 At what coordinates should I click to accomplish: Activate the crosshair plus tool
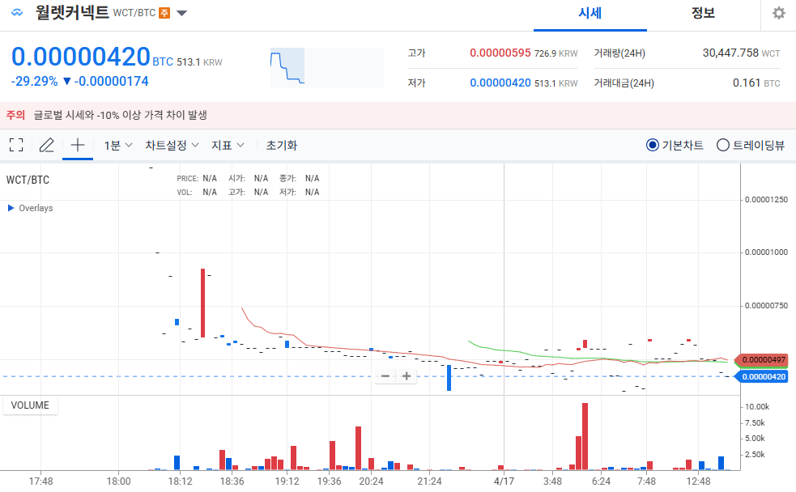77,145
